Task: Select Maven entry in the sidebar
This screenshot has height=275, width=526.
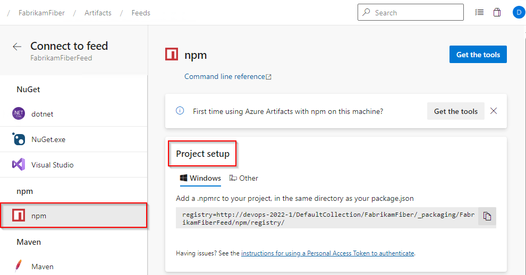Action: click(74, 267)
